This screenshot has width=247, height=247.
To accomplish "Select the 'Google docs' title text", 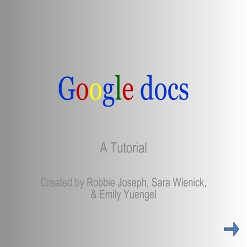I will click(x=123, y=91).
